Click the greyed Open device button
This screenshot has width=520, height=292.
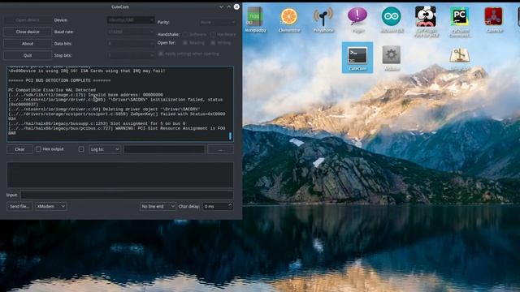tap(28, 20)
